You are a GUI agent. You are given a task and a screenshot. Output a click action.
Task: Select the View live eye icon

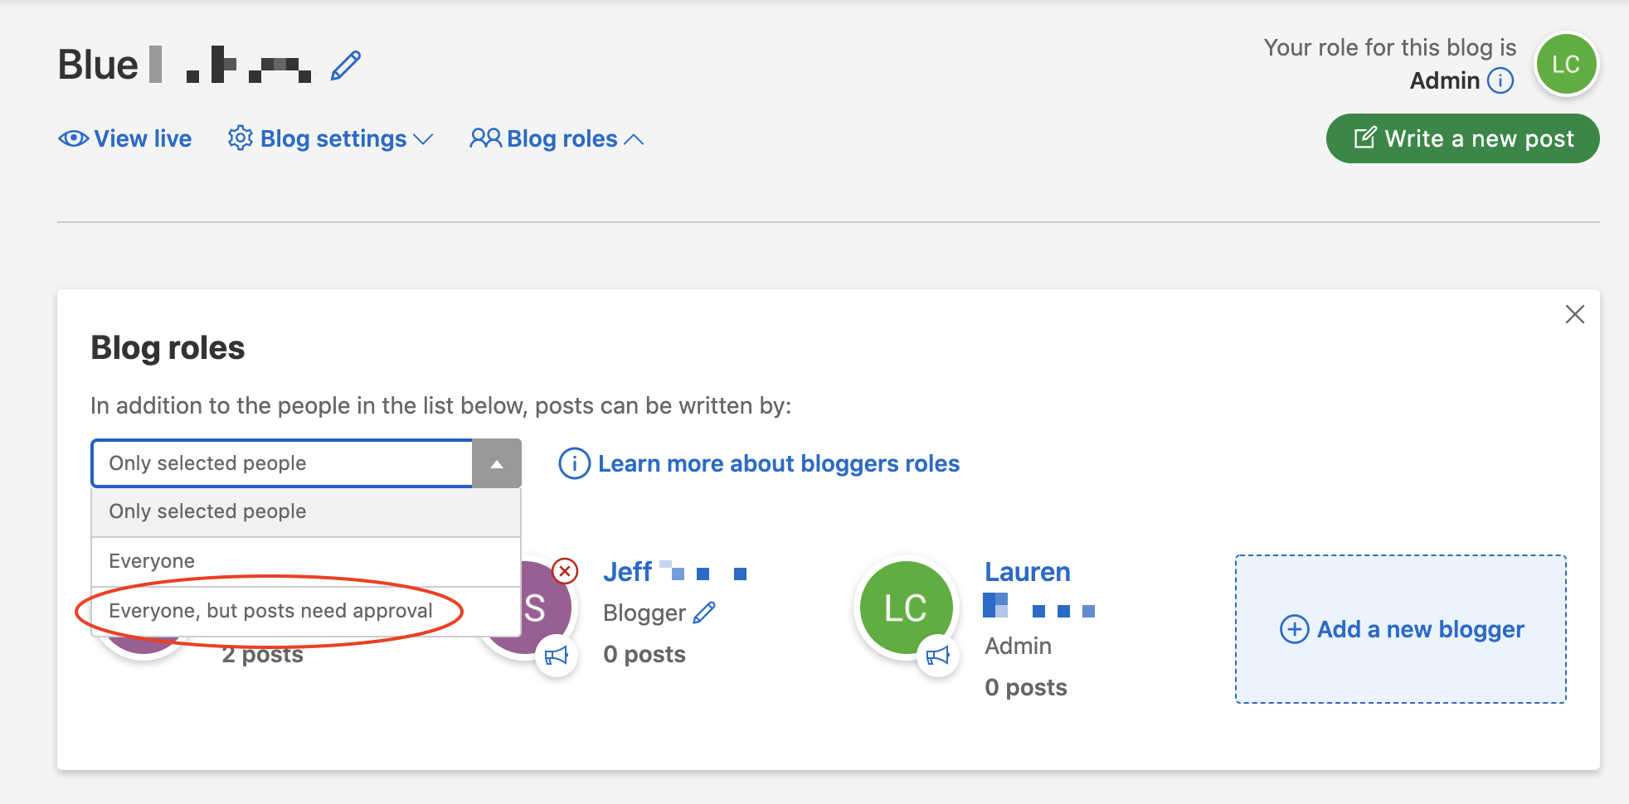(74, 138)
